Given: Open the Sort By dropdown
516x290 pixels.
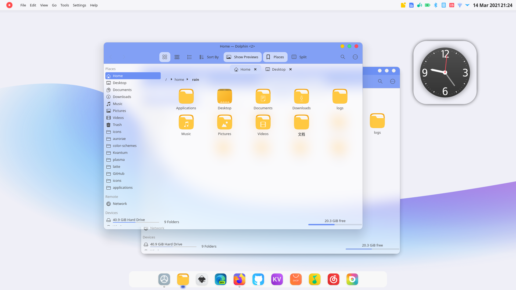Looking at the screenshot, I should click(209, 57).
